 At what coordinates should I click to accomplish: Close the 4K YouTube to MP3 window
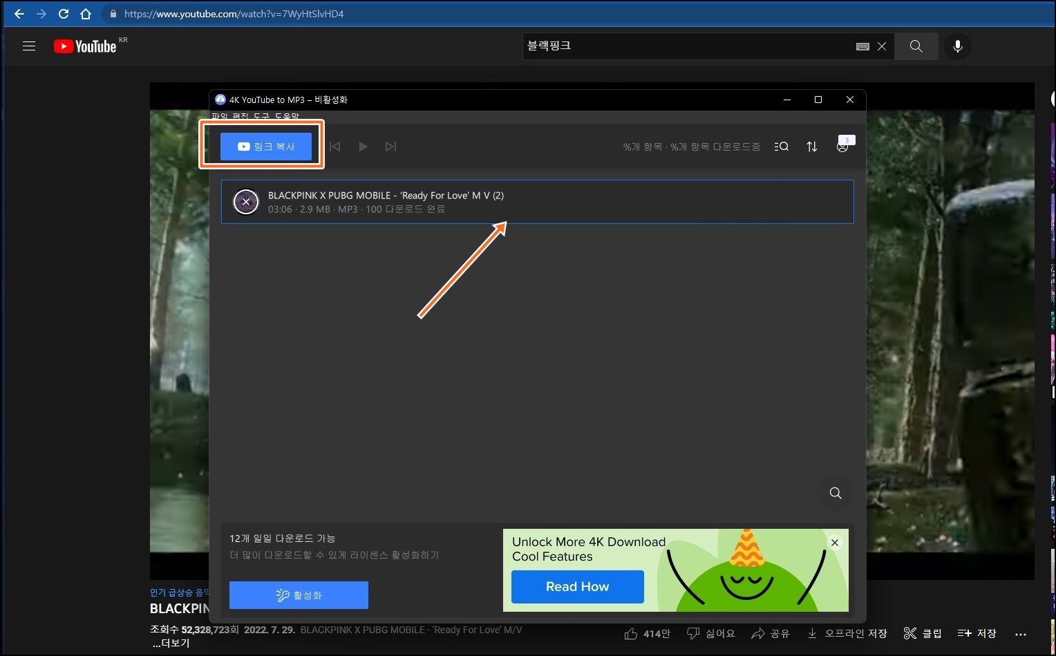pos(850,100)
